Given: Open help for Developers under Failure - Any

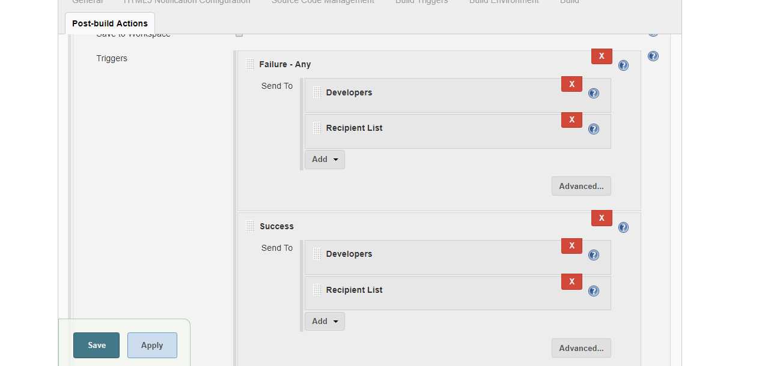Looking at the screenshot, I should (x=594, y=93).
